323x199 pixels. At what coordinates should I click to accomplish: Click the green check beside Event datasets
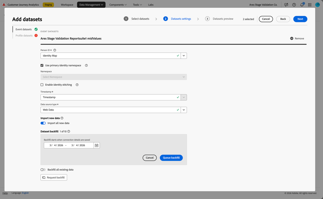tap(36, 29)
